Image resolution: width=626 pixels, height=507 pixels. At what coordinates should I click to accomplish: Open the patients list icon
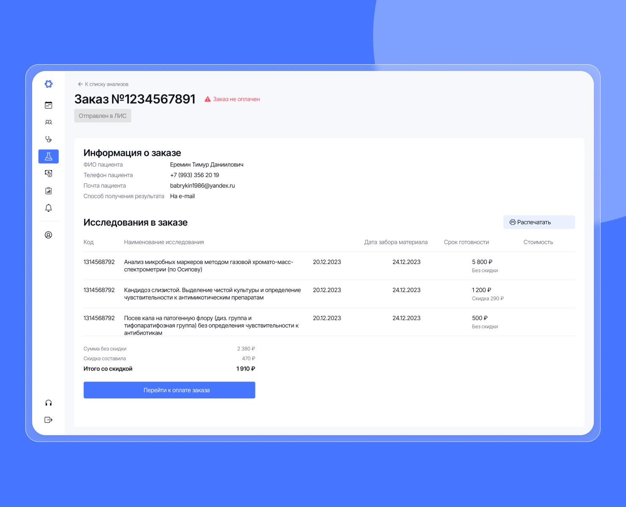[48, 122]
